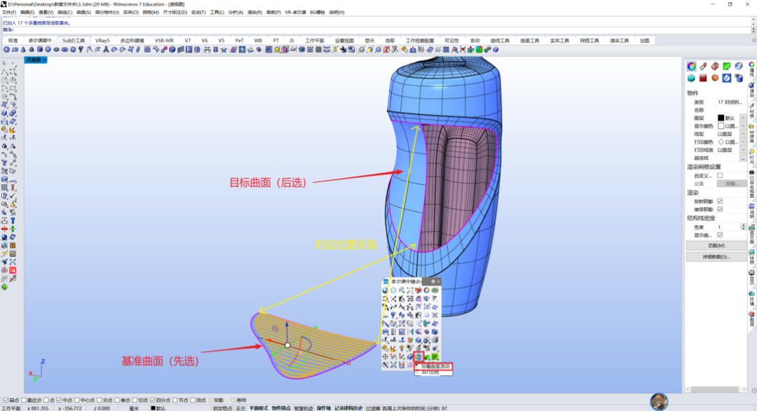Viewport: 757px width, 411px height.
Task: Open the 曲面(S) menu
Action: pyautogui.click(x=83, y=12)
